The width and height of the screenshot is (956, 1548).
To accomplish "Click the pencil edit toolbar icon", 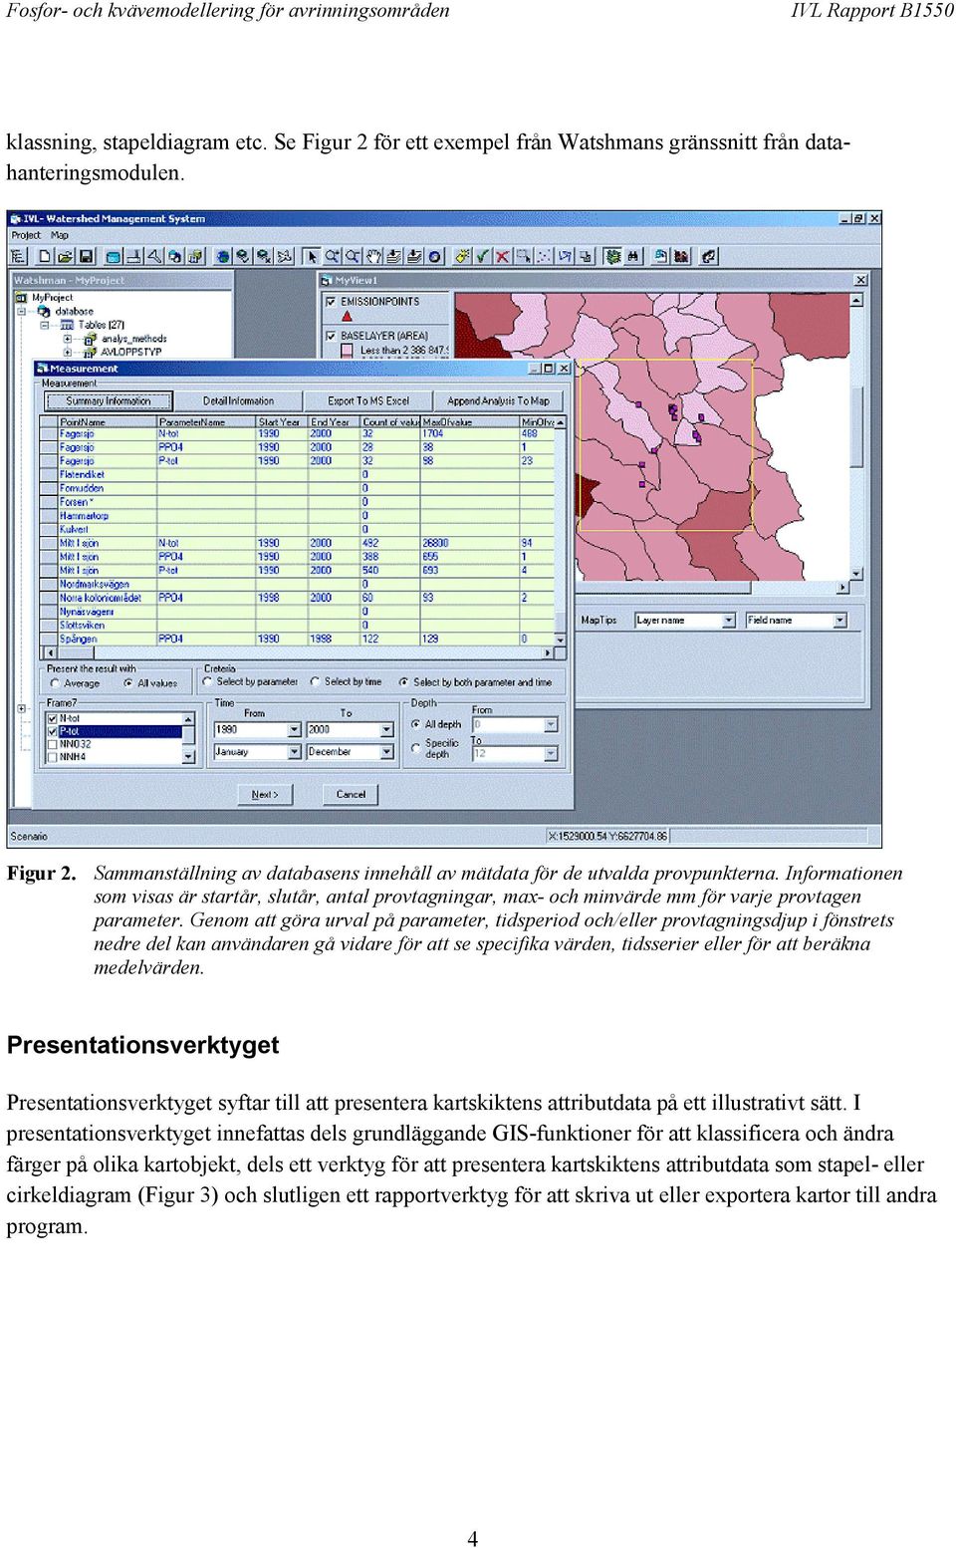I will pos(462,256).
